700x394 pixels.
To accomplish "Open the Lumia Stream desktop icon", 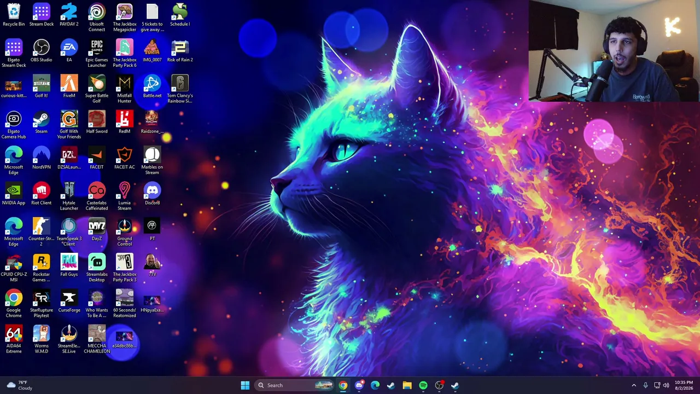I will pos(125,196).
